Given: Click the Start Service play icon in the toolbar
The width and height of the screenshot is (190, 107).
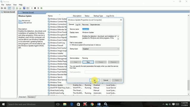Looking at the screenshot, I should click(x=32, y=8).
